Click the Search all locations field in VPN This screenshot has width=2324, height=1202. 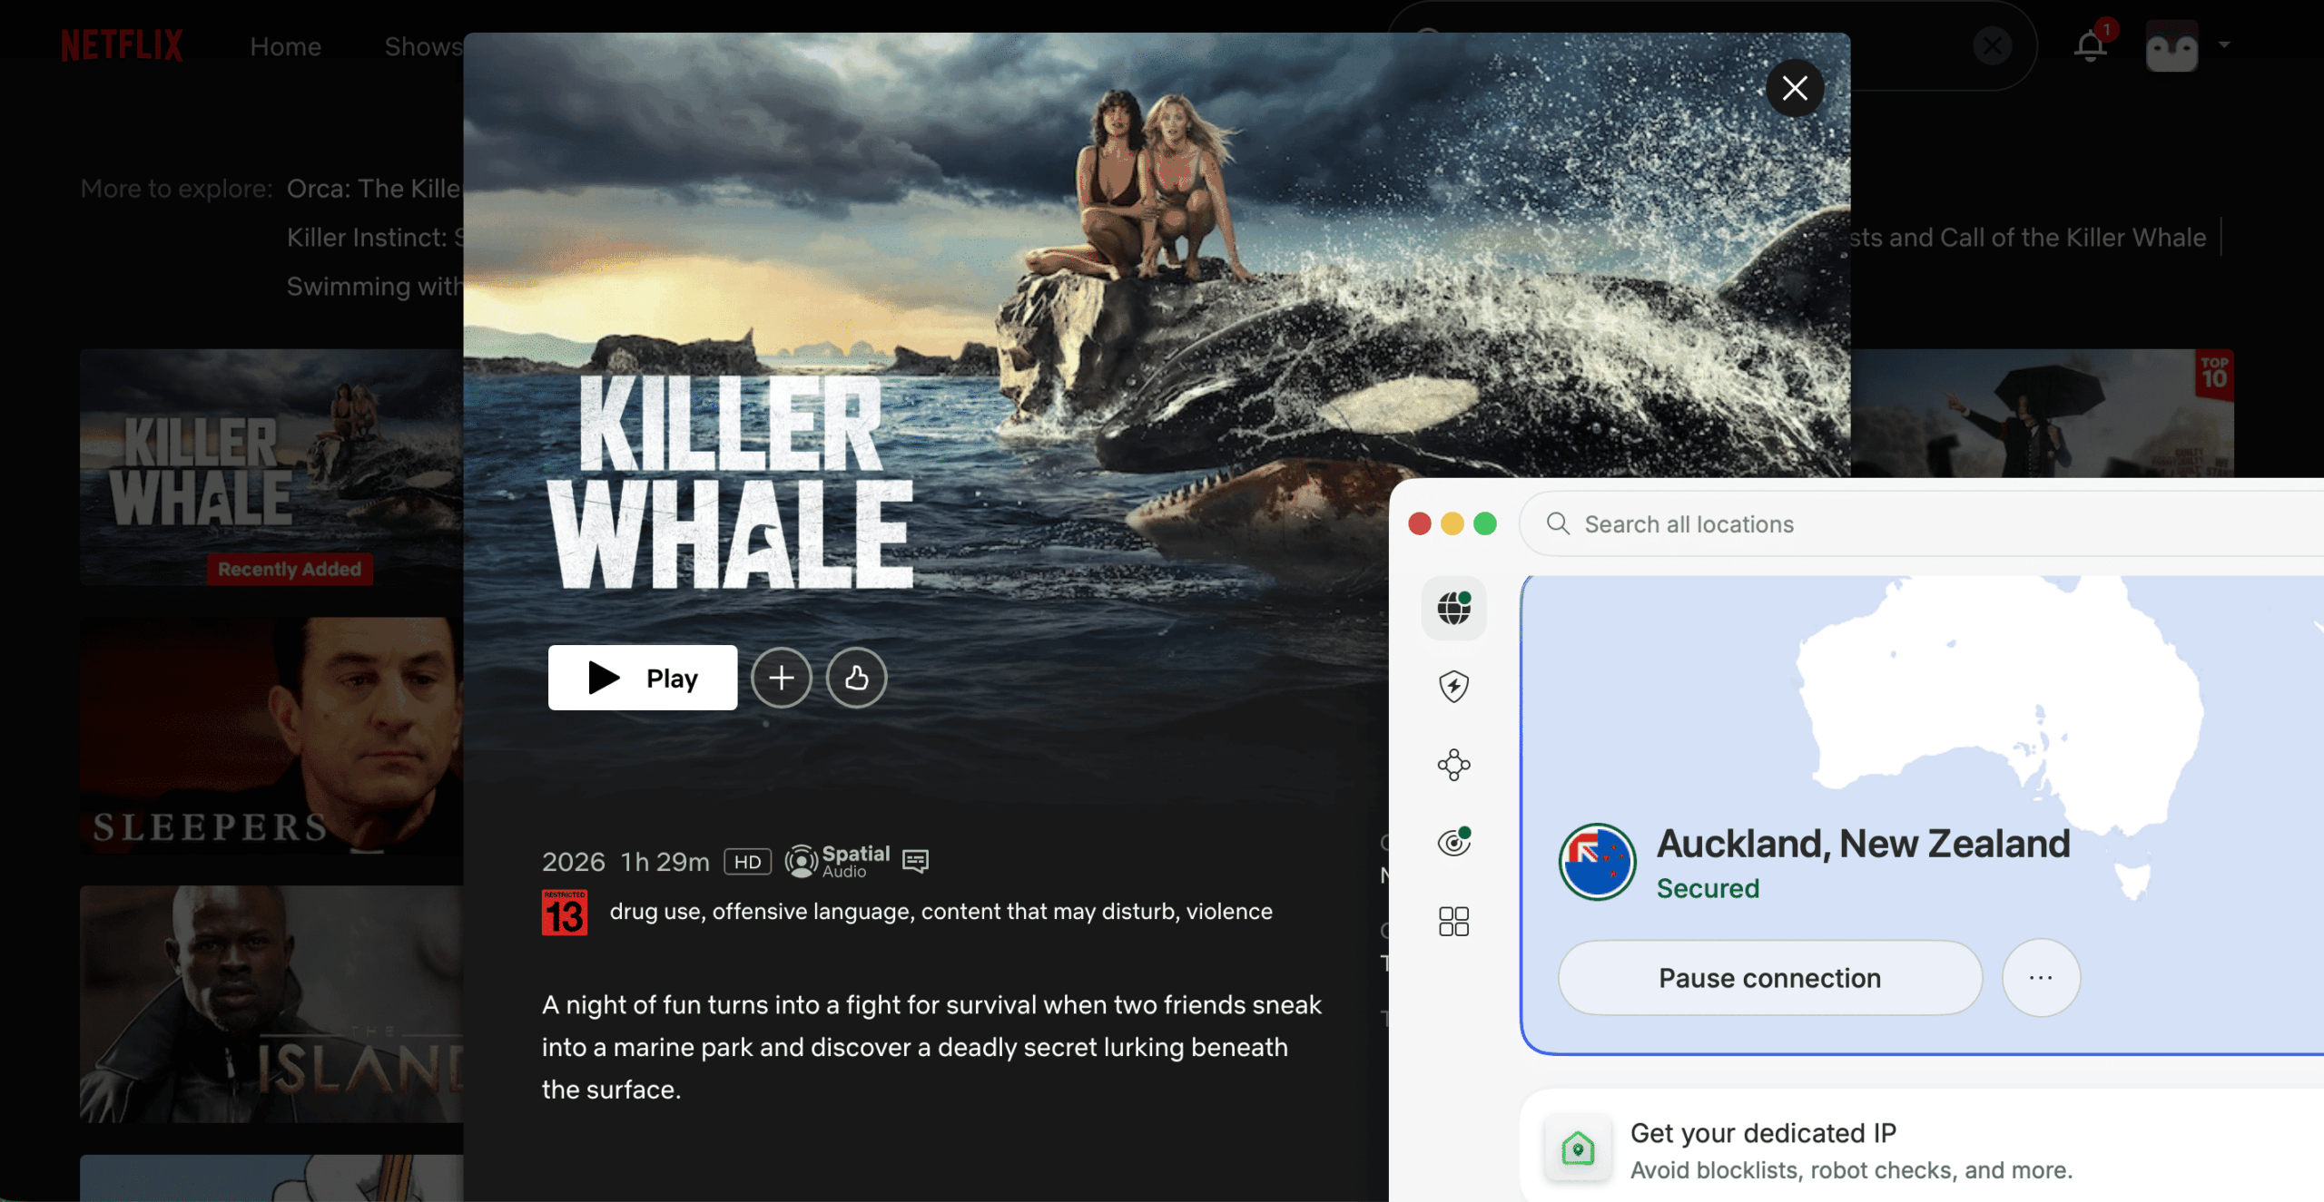pos(1922,523)
